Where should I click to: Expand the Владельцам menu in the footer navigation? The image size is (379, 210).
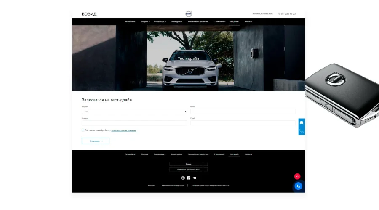(160, 154)
